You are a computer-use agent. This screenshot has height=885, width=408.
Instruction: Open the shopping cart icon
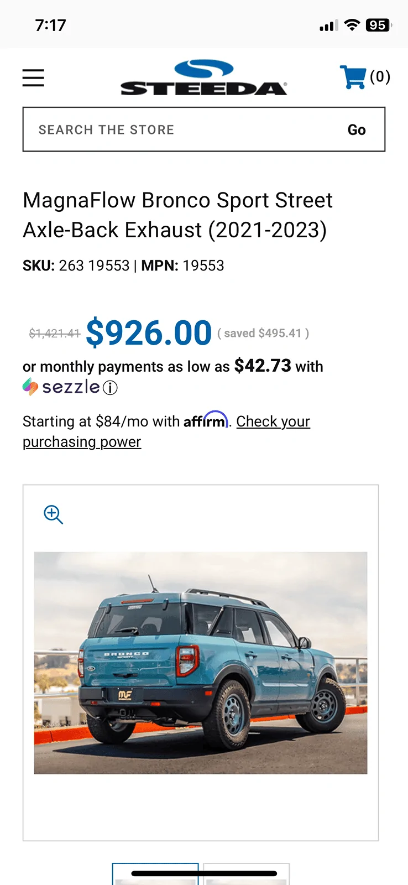353,77
